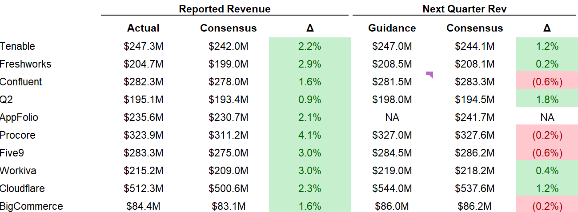Select the Tenable row label
578x212 pixels.
(x=18, y=46)
